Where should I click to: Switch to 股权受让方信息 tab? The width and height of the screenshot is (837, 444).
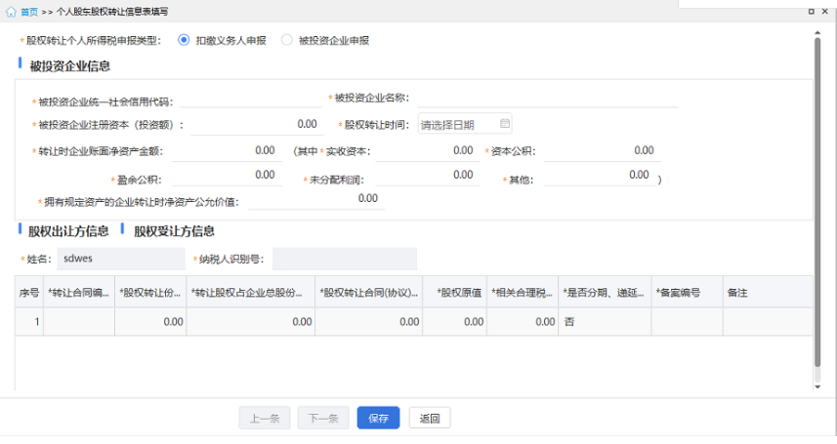pyautogui.click(x=174, y=231)
